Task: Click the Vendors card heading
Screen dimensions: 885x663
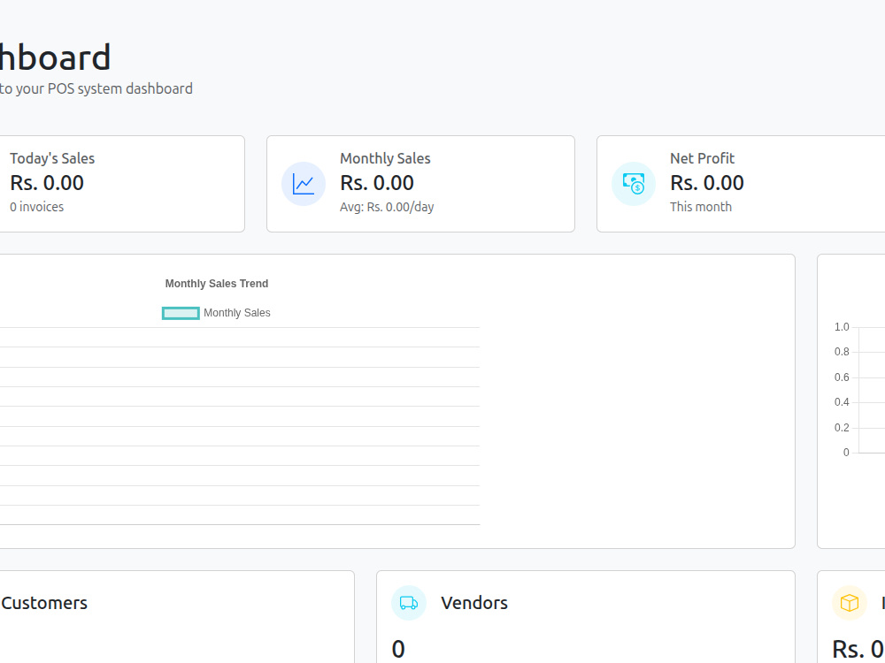Action: tap(474, 603)
